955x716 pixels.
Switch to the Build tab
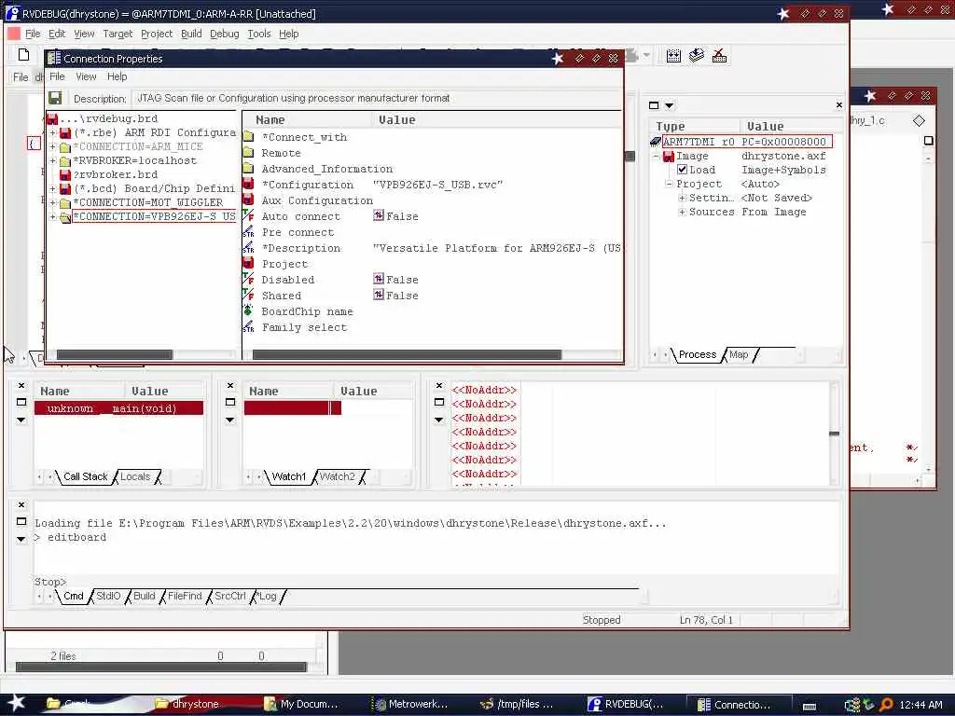point(145,596)
